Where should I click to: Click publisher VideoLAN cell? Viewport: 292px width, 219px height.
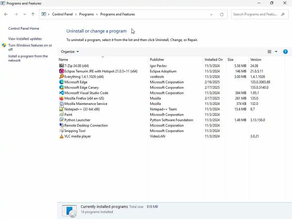(157, 136)
